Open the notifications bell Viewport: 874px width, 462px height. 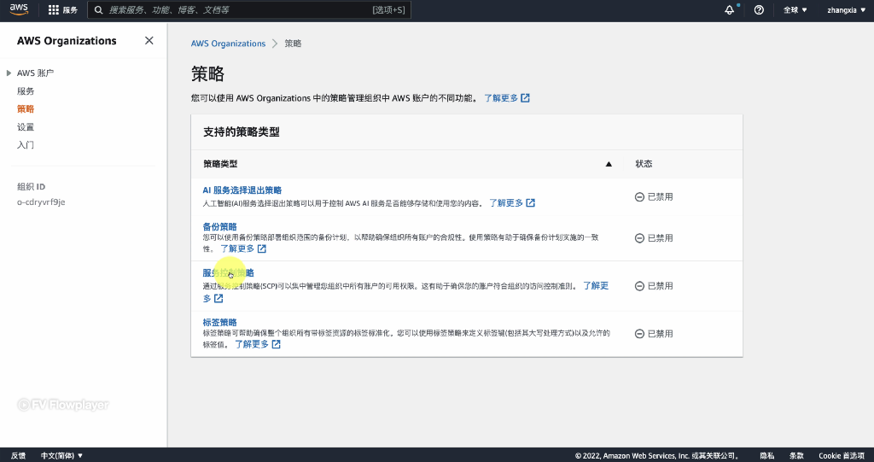[729, 10]
